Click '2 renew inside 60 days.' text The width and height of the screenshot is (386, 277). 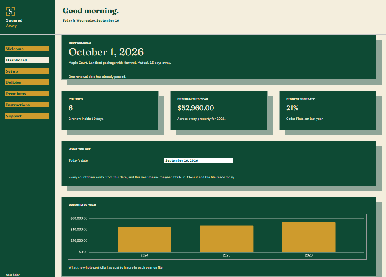87,119
